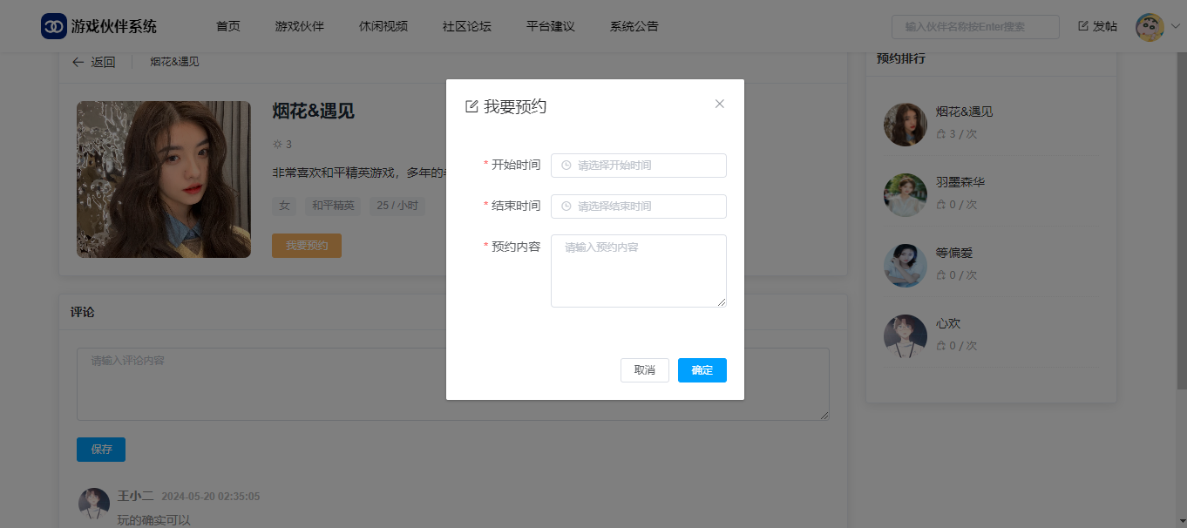Click the booking count icon under 心欢
1187x528 pixels.
(x=940, y=346)
